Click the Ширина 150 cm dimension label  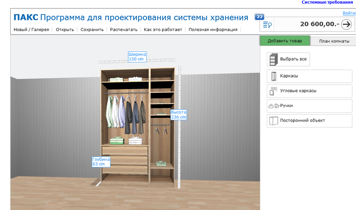pos(137,57)
